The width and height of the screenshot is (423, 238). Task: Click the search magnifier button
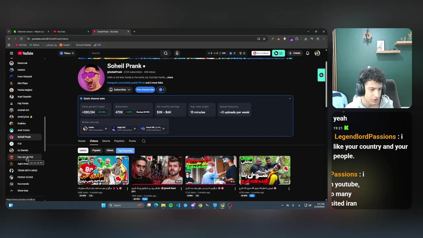pos(166,53)
